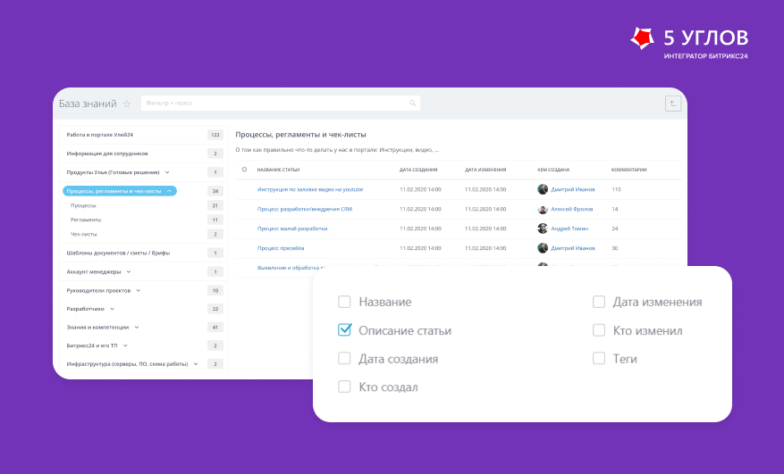The height and width of the screenshot is (474, 784).
Task: Click the upload icon button at top right
Action: tap(673, 104)
